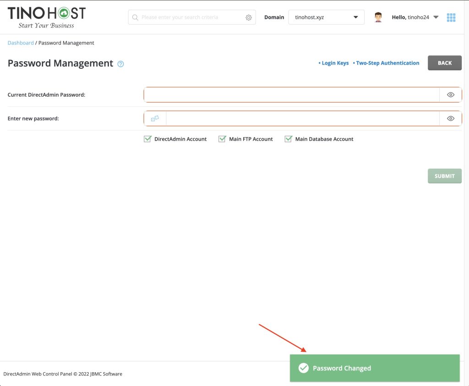
Task: Expand the Hello, tinoho24 user menu
Action: (415, 17)
